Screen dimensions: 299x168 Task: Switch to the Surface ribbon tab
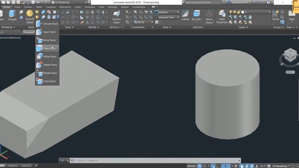28,7
